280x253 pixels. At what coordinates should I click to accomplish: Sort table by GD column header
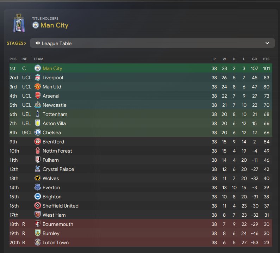254,59
